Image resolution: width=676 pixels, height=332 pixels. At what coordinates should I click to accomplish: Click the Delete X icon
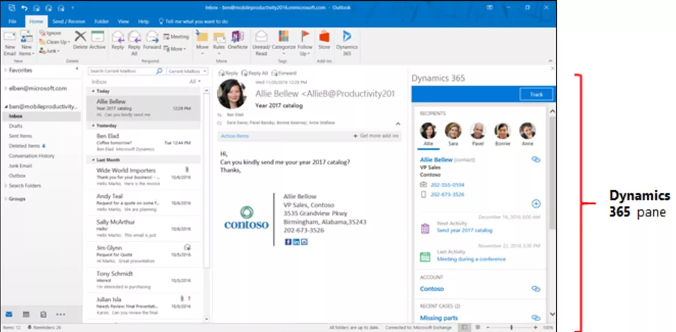[x=80, y=36]
